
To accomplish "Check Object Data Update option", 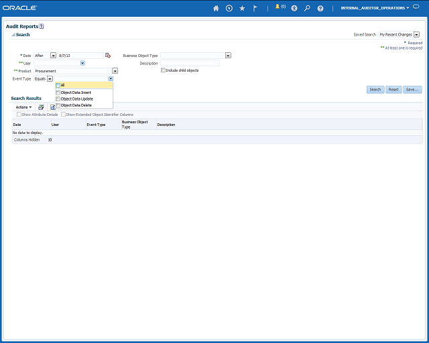I will point(58,99).
